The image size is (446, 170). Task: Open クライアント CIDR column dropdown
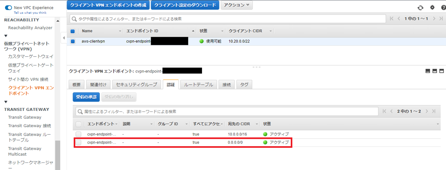click(271, 31)
